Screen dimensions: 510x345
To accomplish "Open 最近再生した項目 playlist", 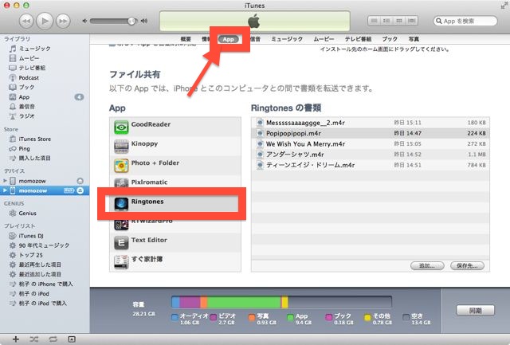I will 45,265.
